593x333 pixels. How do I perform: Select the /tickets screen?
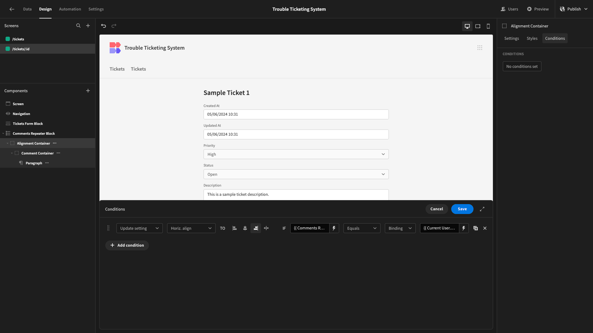click(48, 39)
